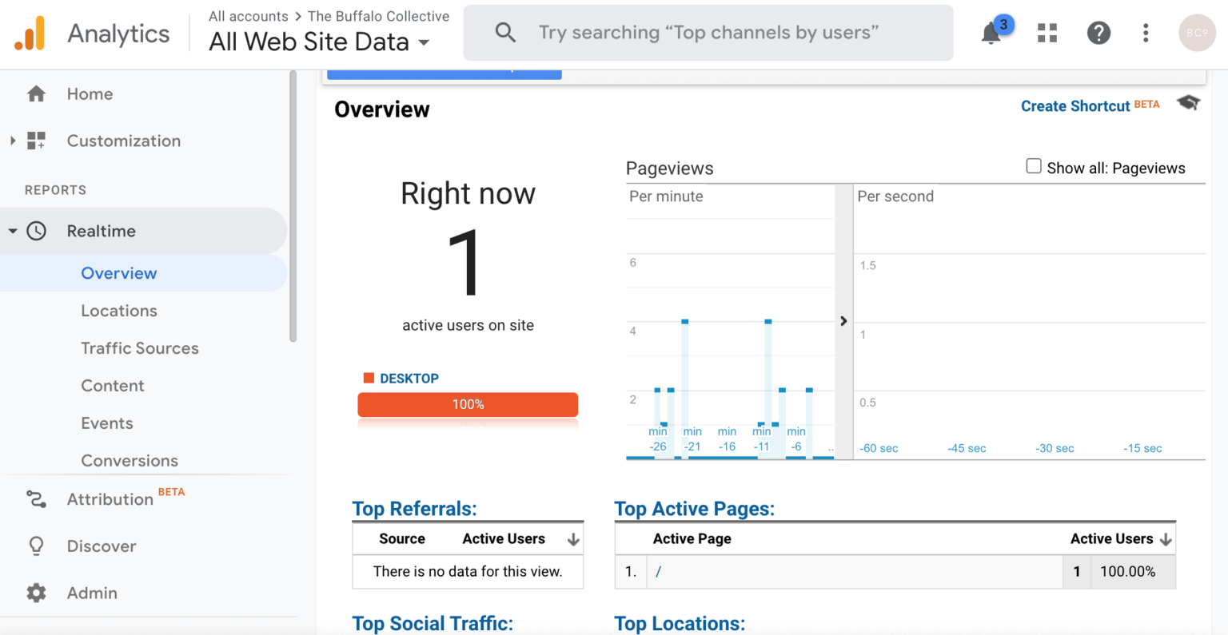Click inside the search bar
The image size is (1228, 635).
coord(708,33)
